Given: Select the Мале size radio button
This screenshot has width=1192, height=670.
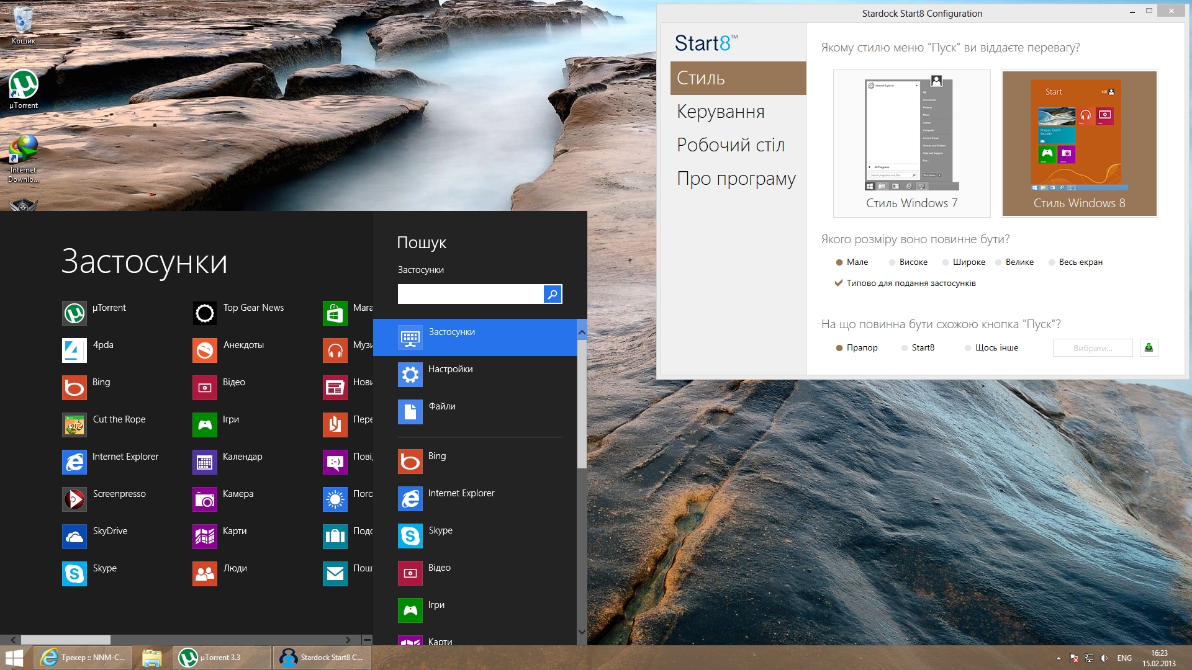Looking at the screenshot, I should 839,262.
